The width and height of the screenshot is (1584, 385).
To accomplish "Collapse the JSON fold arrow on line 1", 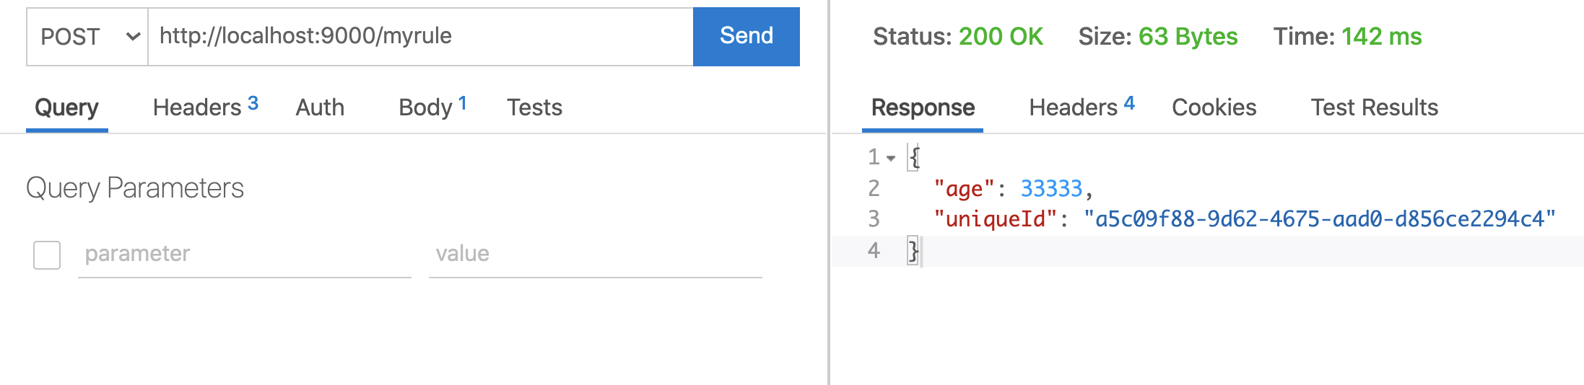I will tap(891, 158).
